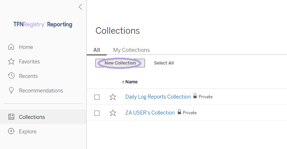Viewport: 287px width, 149px height.
Task: Click the New Collection button
Action: 120,63
